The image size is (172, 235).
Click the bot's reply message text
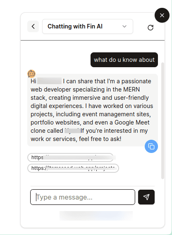tap(93, 110)
